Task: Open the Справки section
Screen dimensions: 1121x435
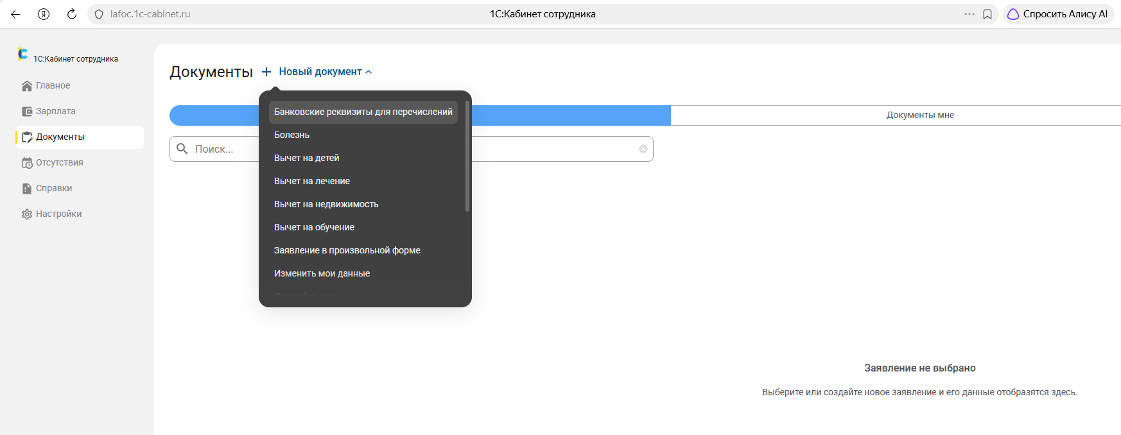Action: click(x=80, y=189)
